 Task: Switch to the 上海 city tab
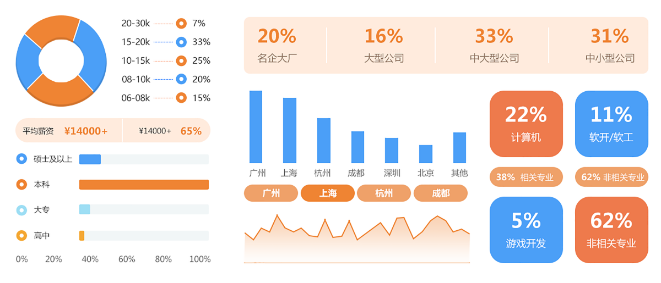[328, 193]
